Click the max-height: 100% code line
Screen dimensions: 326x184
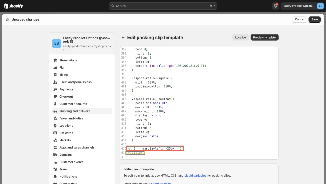(x=150, y=111)
